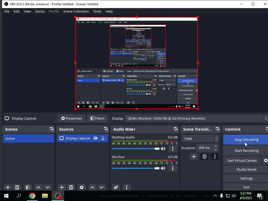
Task: Mute Mic/Aux speaker icon
Action: tap(163, 168)
